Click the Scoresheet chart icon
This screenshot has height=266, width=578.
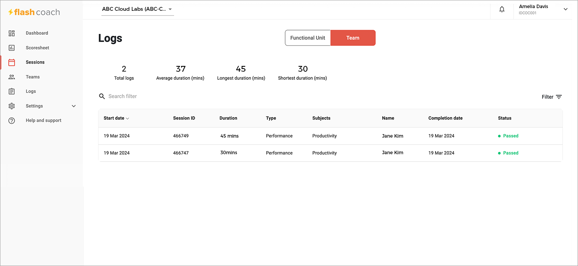point(12,48)
